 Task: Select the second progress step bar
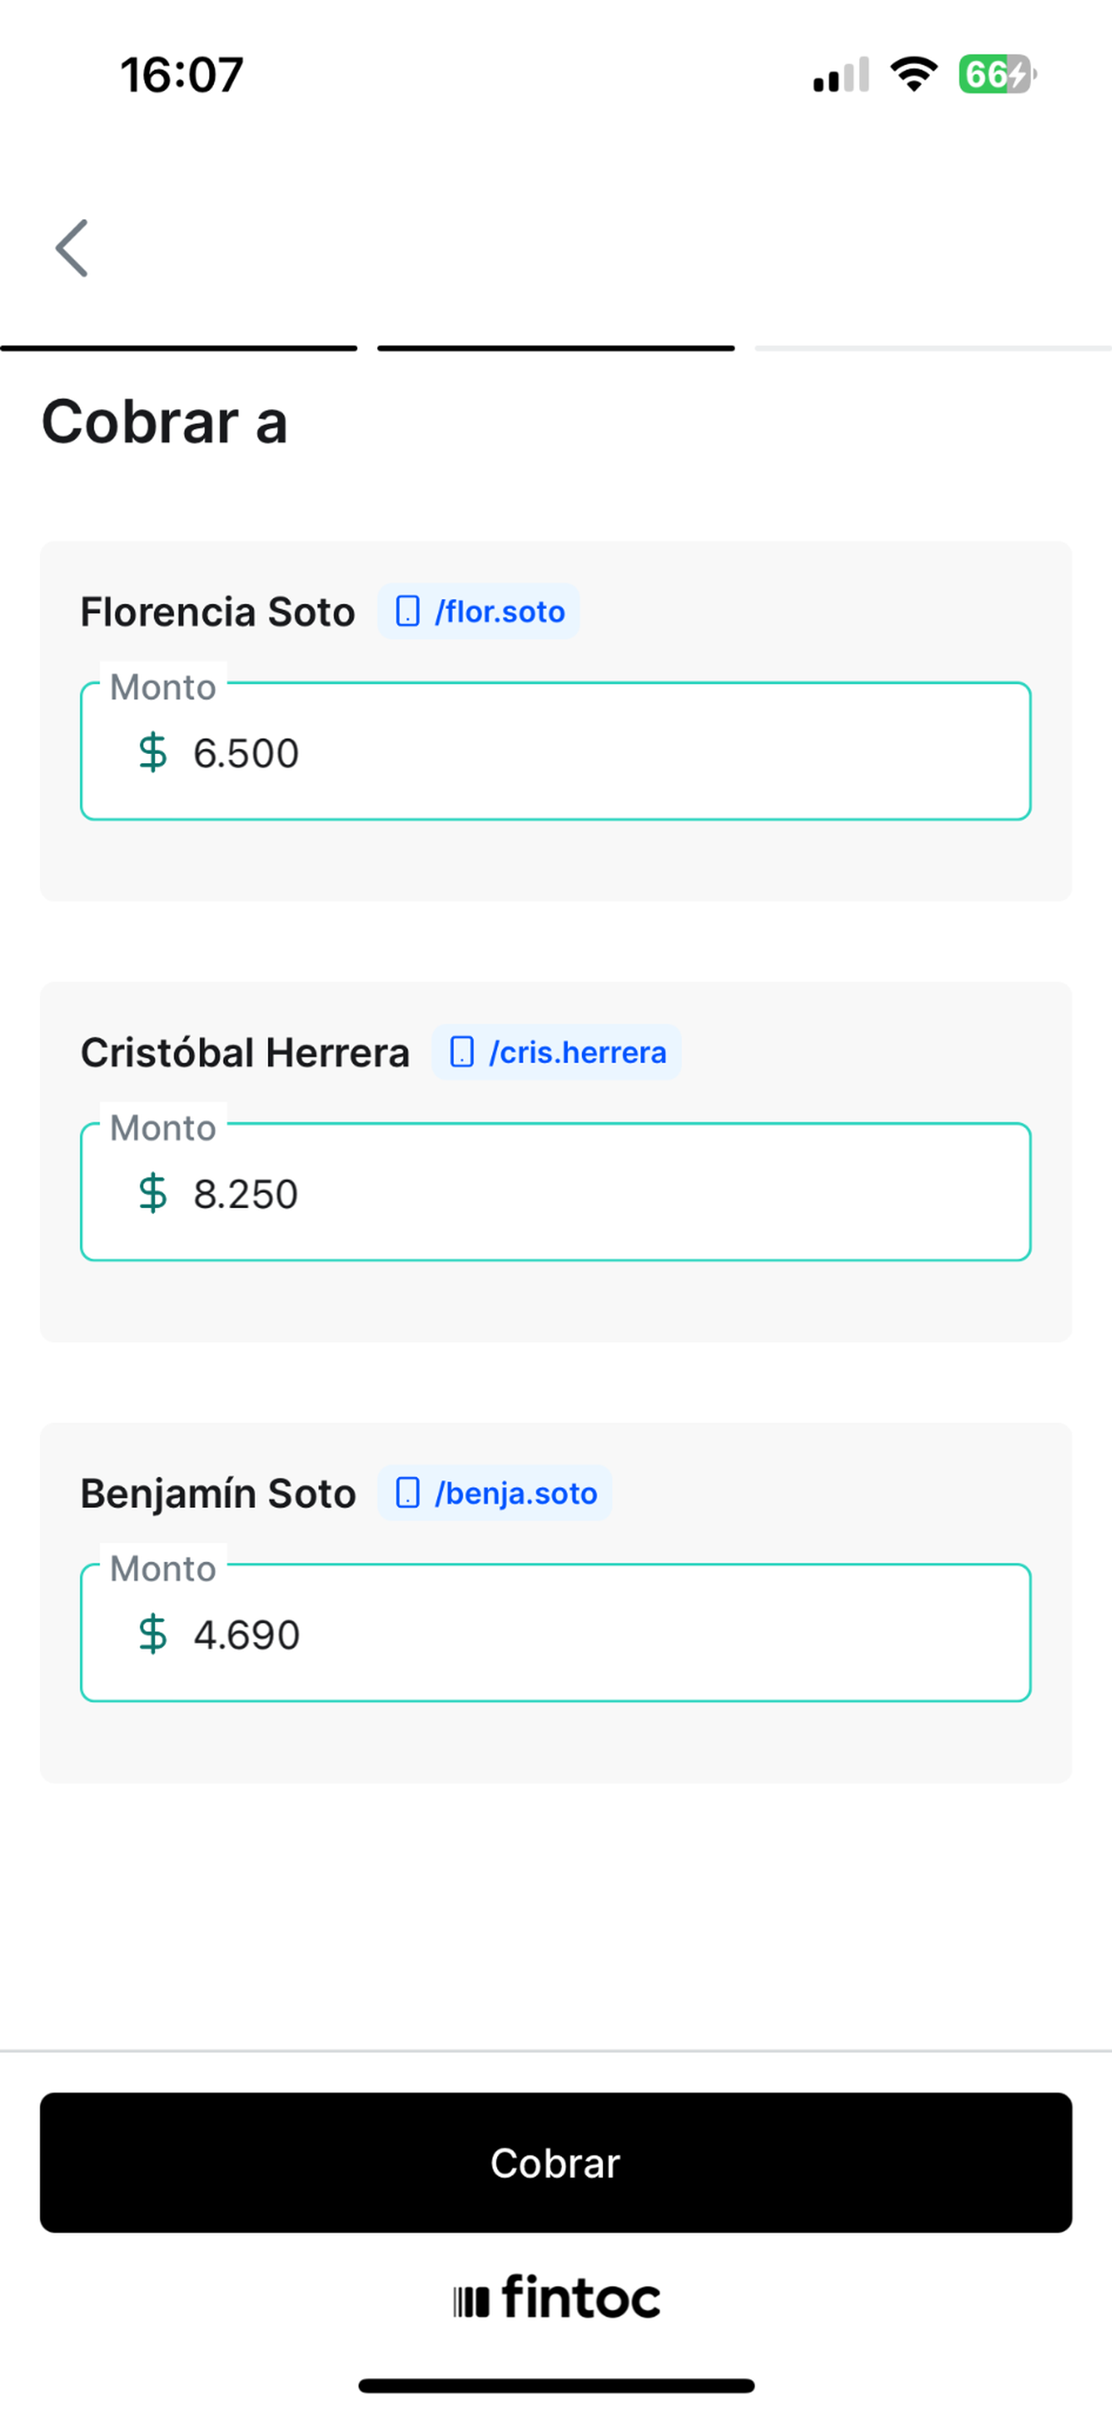(x=556, y=348)
